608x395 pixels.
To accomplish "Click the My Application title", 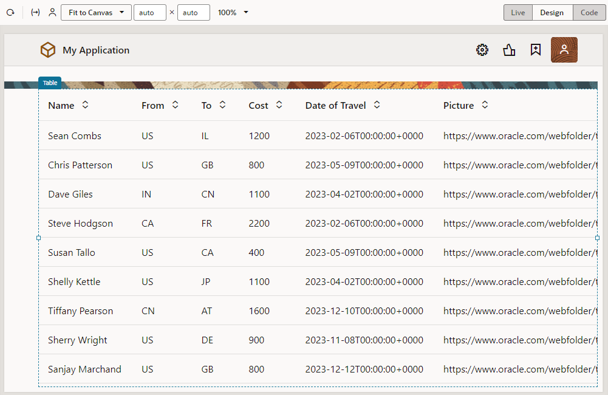I will pos(96,50).
